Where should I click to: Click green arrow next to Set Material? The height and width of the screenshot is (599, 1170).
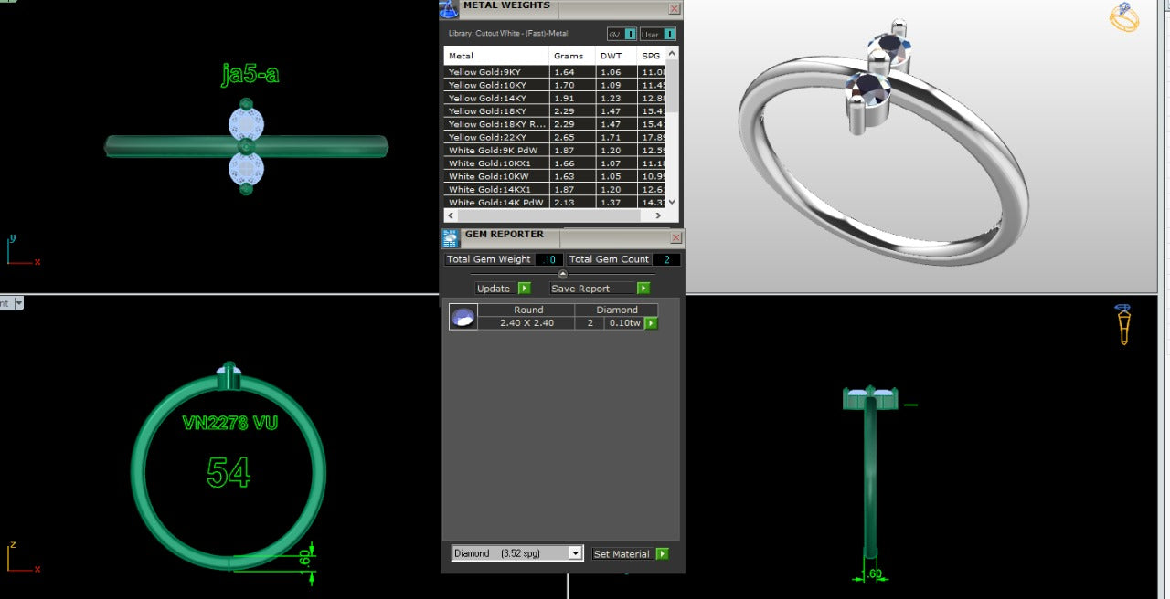tap(663, 553)
